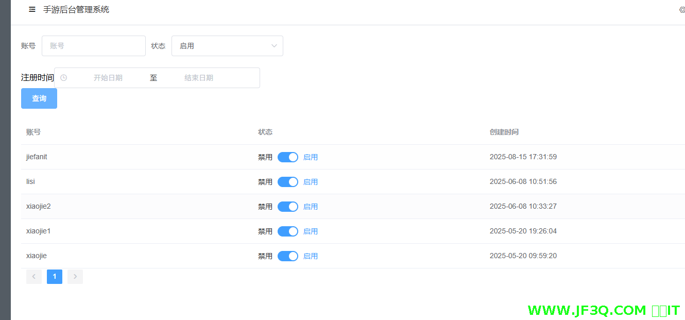
Task: Click the 创建时间 column header
Action: click(504, 132)
